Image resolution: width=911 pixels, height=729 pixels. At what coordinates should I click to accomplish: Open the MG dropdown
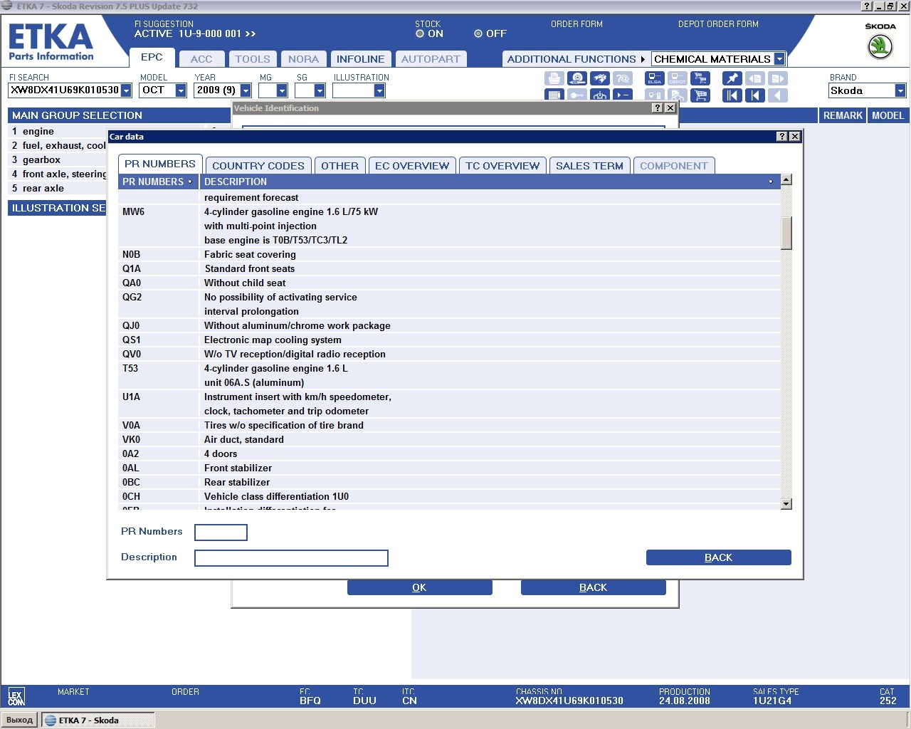click(x=282, y=90)
